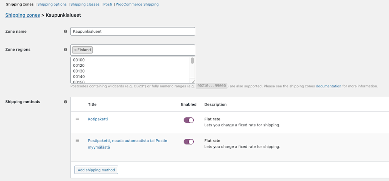
Task: Disable the Kotipaketti shipping method toggle
Action: pyautogui.click(x=188, y=120)
